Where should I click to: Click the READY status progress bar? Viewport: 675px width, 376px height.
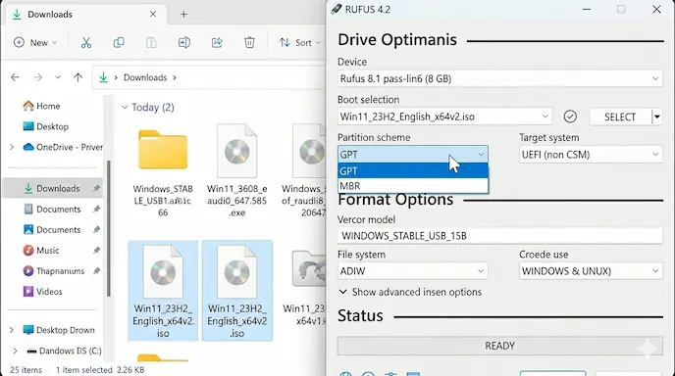[499, 346]
